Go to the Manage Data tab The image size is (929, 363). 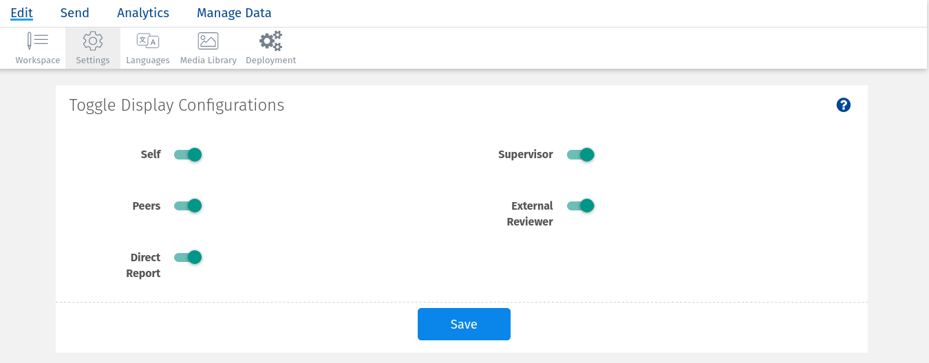pos(234,13)
